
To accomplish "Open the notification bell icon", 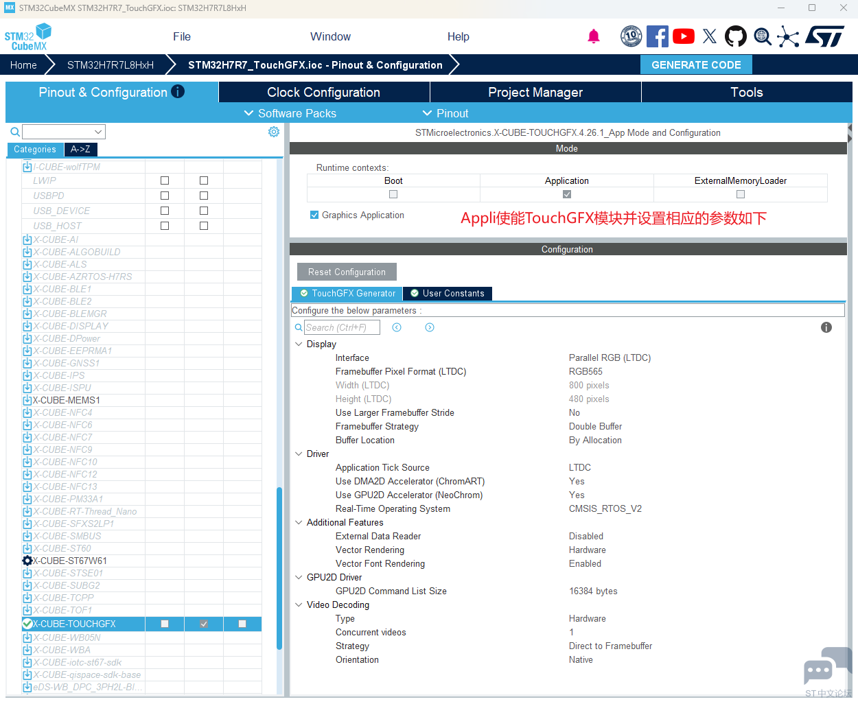I will point(594,36).
